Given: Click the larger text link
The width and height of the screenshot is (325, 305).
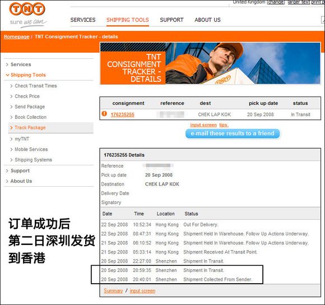Looking at the screenshot, I should 299,2.
